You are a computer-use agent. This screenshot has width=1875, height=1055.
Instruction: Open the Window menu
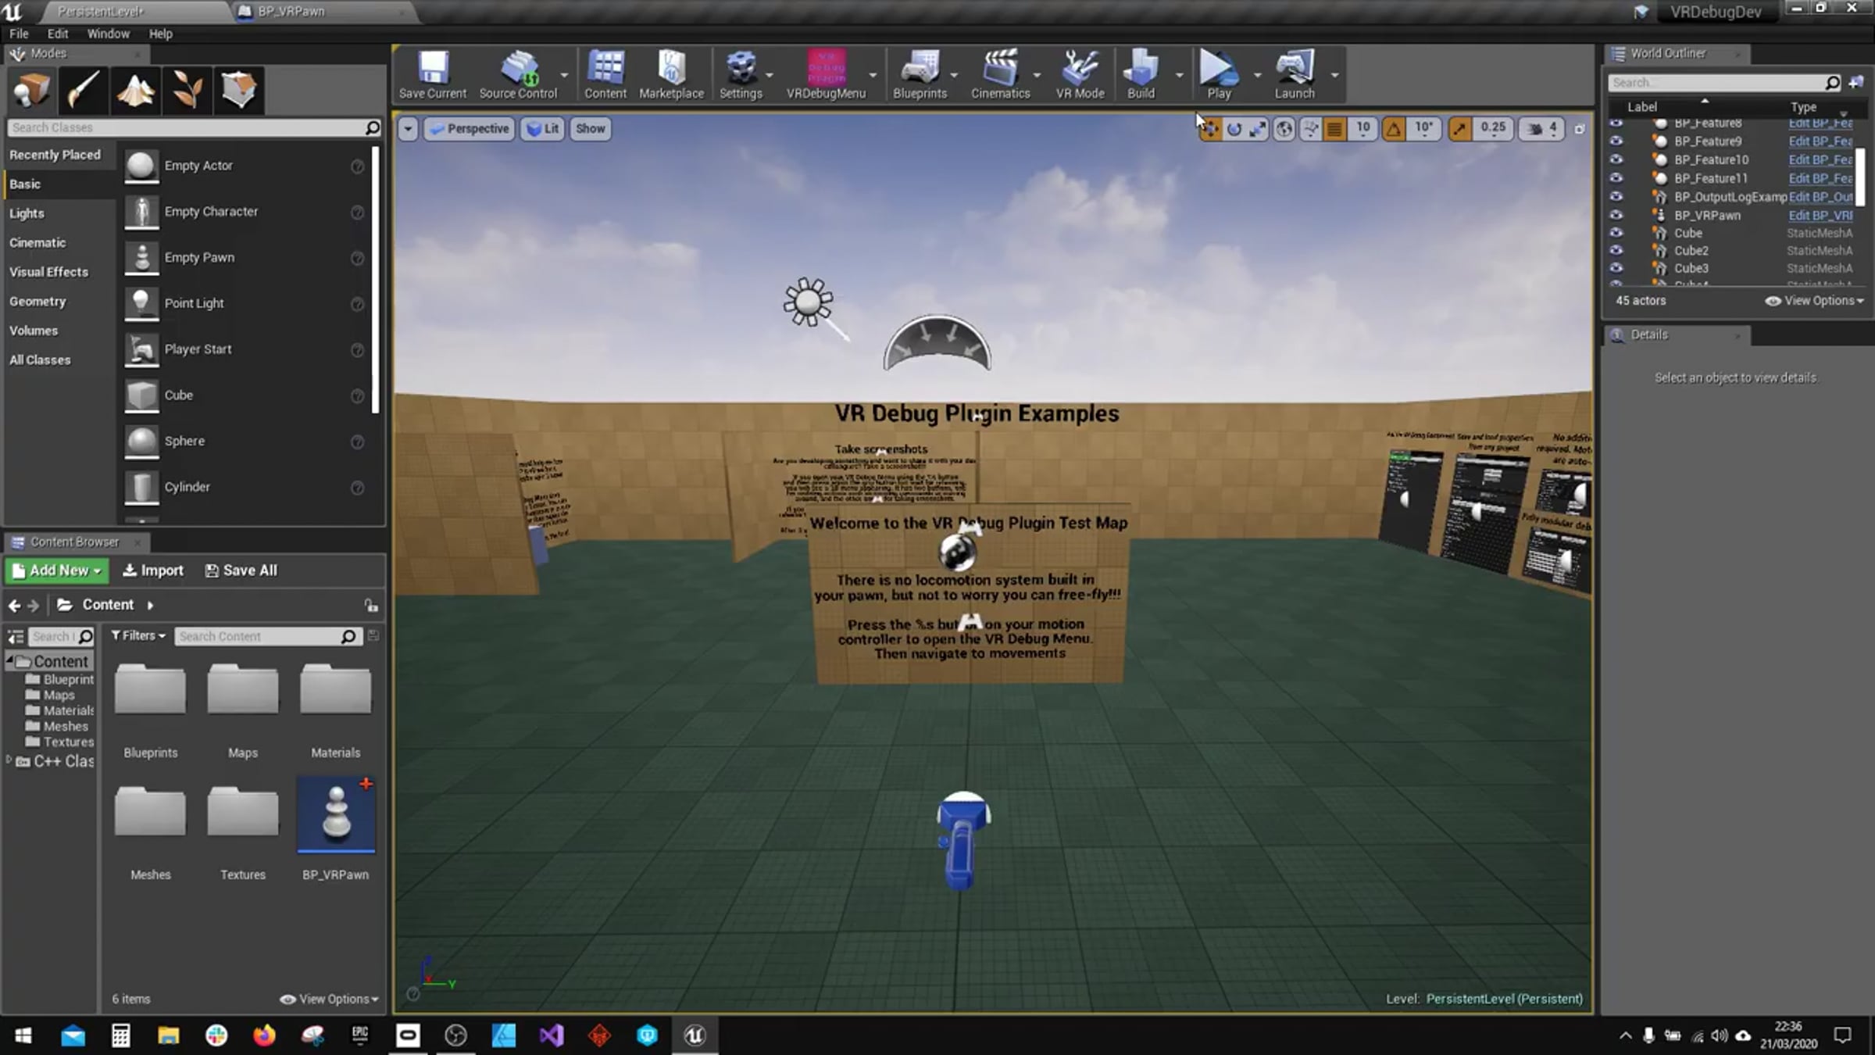coord(108,34)
